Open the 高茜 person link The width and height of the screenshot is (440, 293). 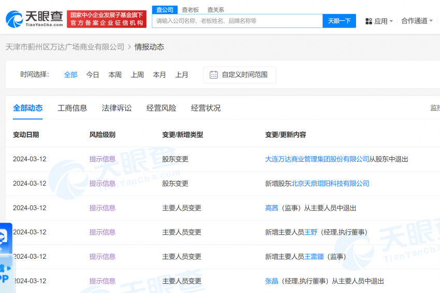click(272, 208)
